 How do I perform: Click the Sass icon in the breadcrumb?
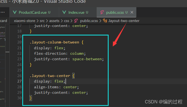click(76, 21)
